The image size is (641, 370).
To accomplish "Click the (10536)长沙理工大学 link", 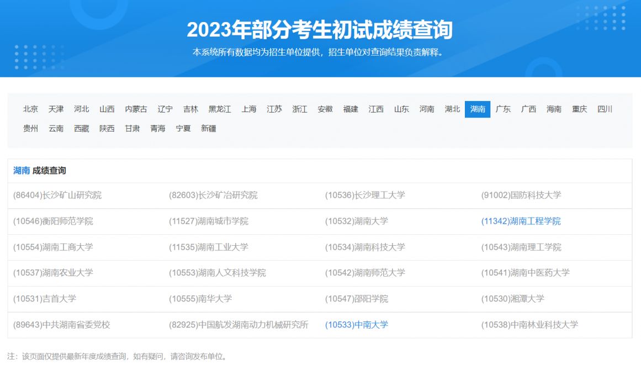I will click(x=365, y=195).
